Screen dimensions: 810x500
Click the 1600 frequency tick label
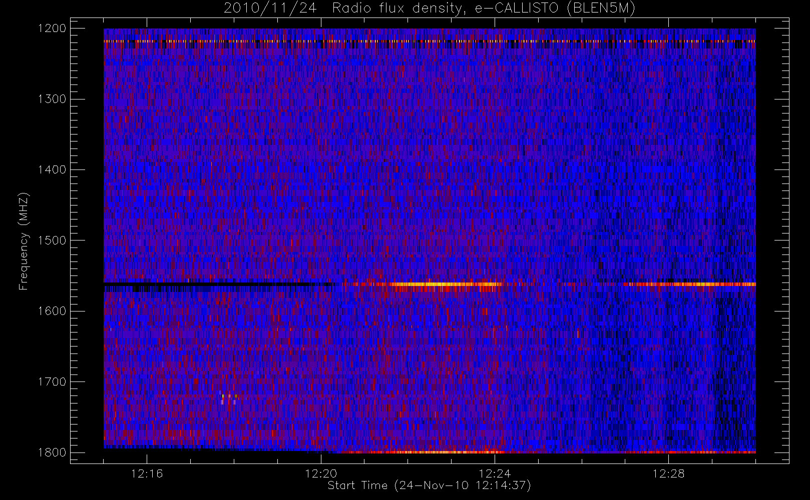click(x=52, y=311)
